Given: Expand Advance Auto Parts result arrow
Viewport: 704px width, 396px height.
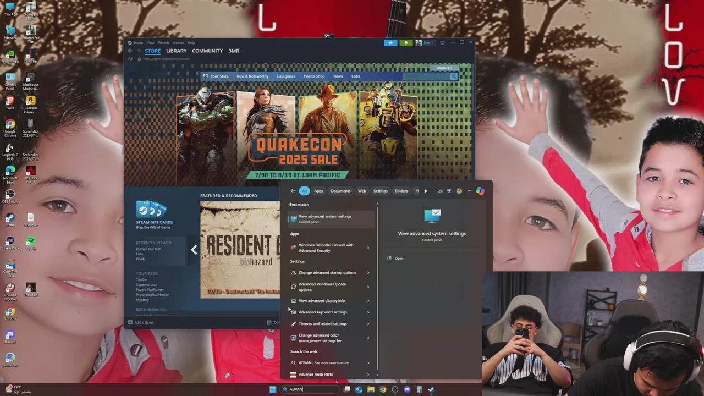Looking at the screenshot, I should [x=368, y=375].
